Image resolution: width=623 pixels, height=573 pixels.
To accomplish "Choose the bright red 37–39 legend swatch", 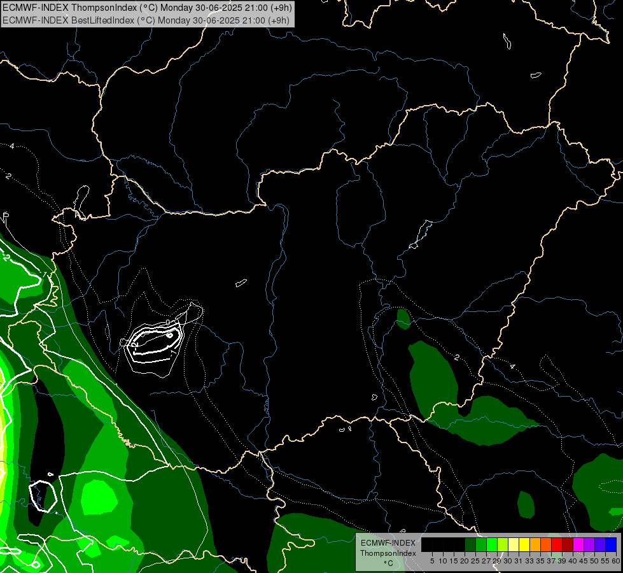I will pyautogui.click(x=557, y=544).
